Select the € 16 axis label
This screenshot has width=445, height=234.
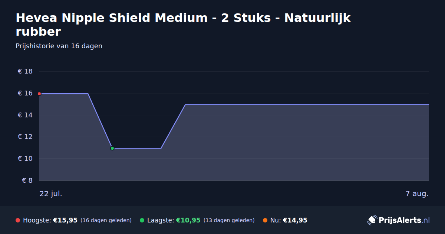25,93
